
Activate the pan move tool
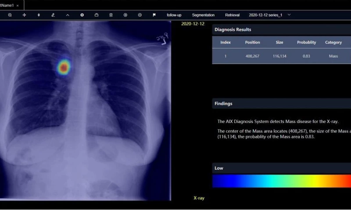click(x=24, y=15)
